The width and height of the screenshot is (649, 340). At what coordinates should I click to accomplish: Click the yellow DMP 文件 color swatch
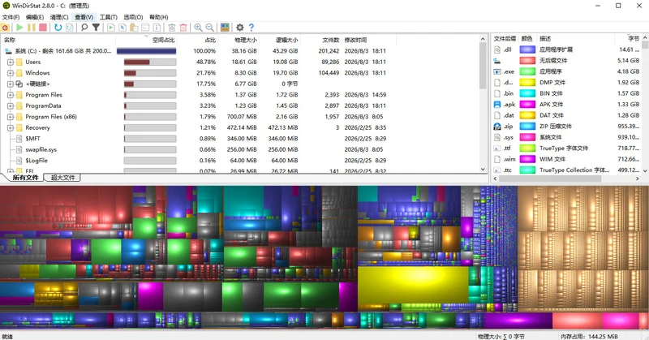coord(527,83)
